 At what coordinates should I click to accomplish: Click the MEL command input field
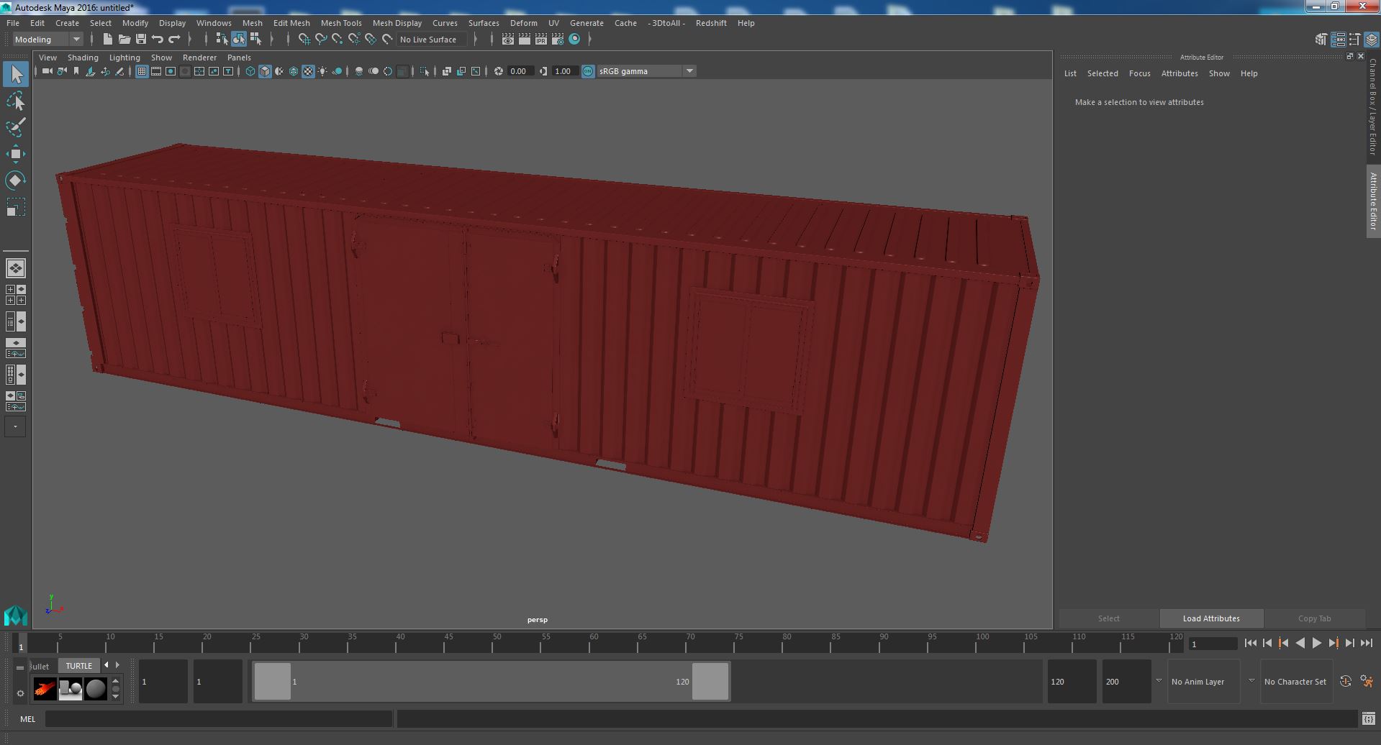pyautogui.click(x=219, y=718)
